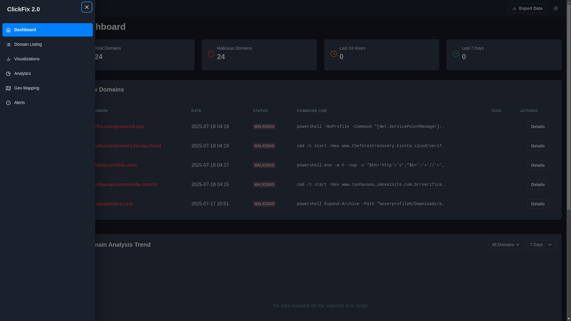Click the Last 7 Days checkmark icon

point(456,54)
